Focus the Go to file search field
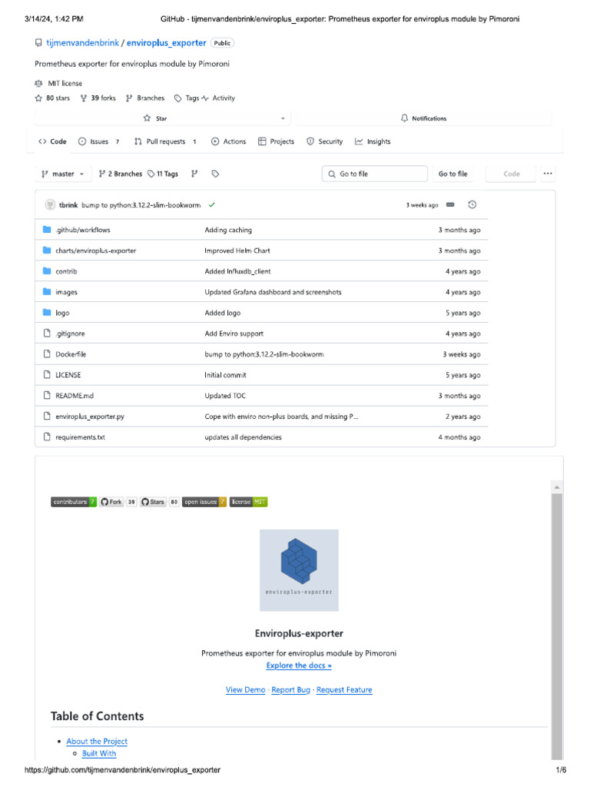Image resolution: width=590 pixels, height=787 pixels. coord(375,174)
